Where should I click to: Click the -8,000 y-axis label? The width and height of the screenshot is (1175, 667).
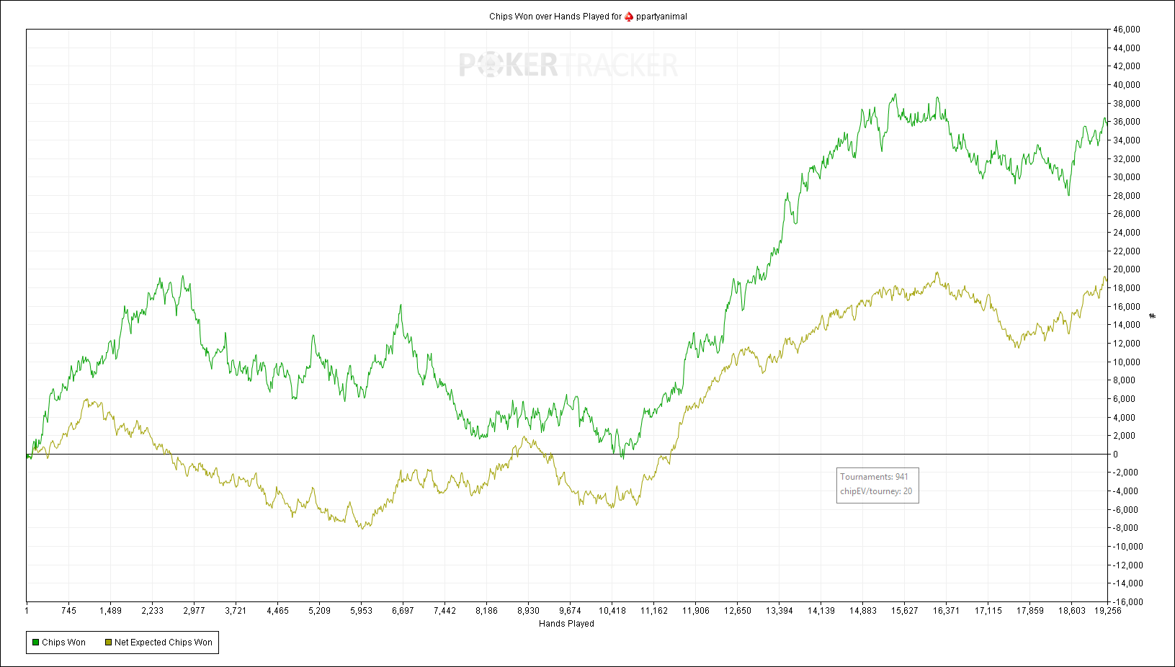pyautogui.click(x=1125, y=528)
